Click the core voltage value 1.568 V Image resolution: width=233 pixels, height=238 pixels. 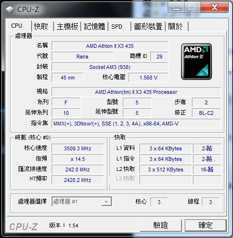click(x=148, y=78)
